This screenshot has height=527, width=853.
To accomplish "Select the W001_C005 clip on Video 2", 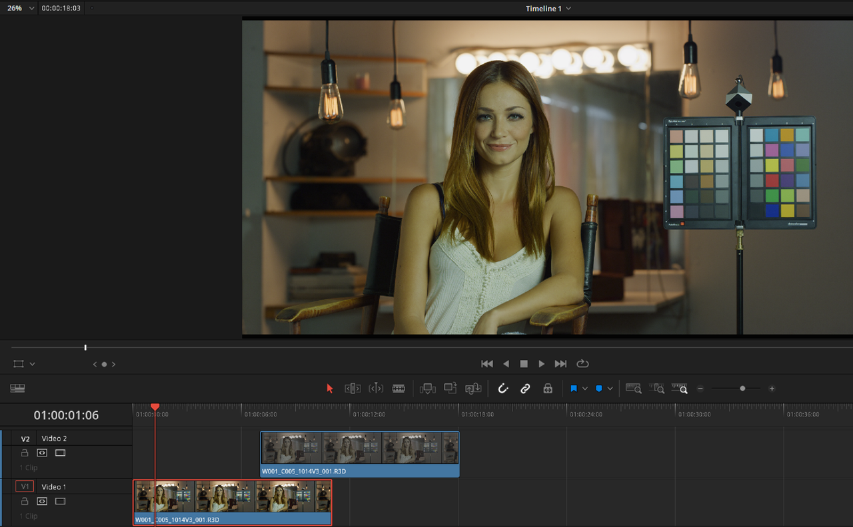I will [360, 454].
